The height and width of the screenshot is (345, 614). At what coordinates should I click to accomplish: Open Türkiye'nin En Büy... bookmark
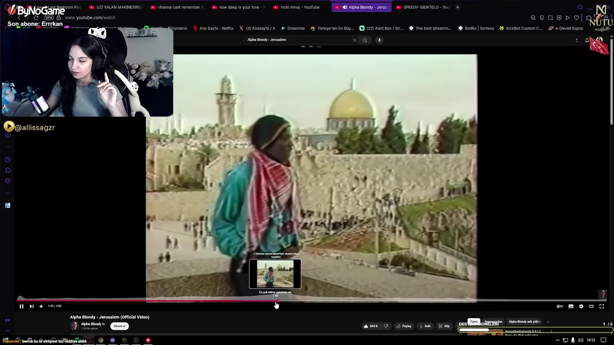pos(332,28)
